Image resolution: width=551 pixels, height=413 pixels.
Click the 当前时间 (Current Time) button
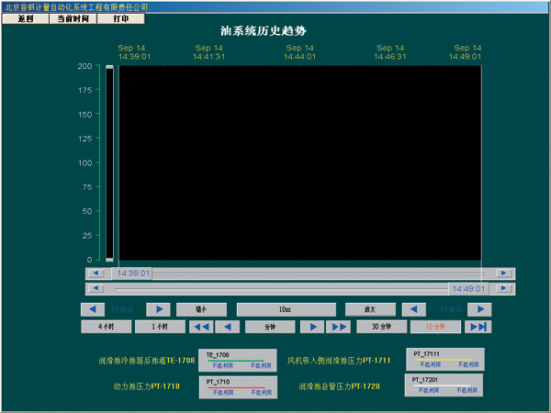tap(73, 18)
